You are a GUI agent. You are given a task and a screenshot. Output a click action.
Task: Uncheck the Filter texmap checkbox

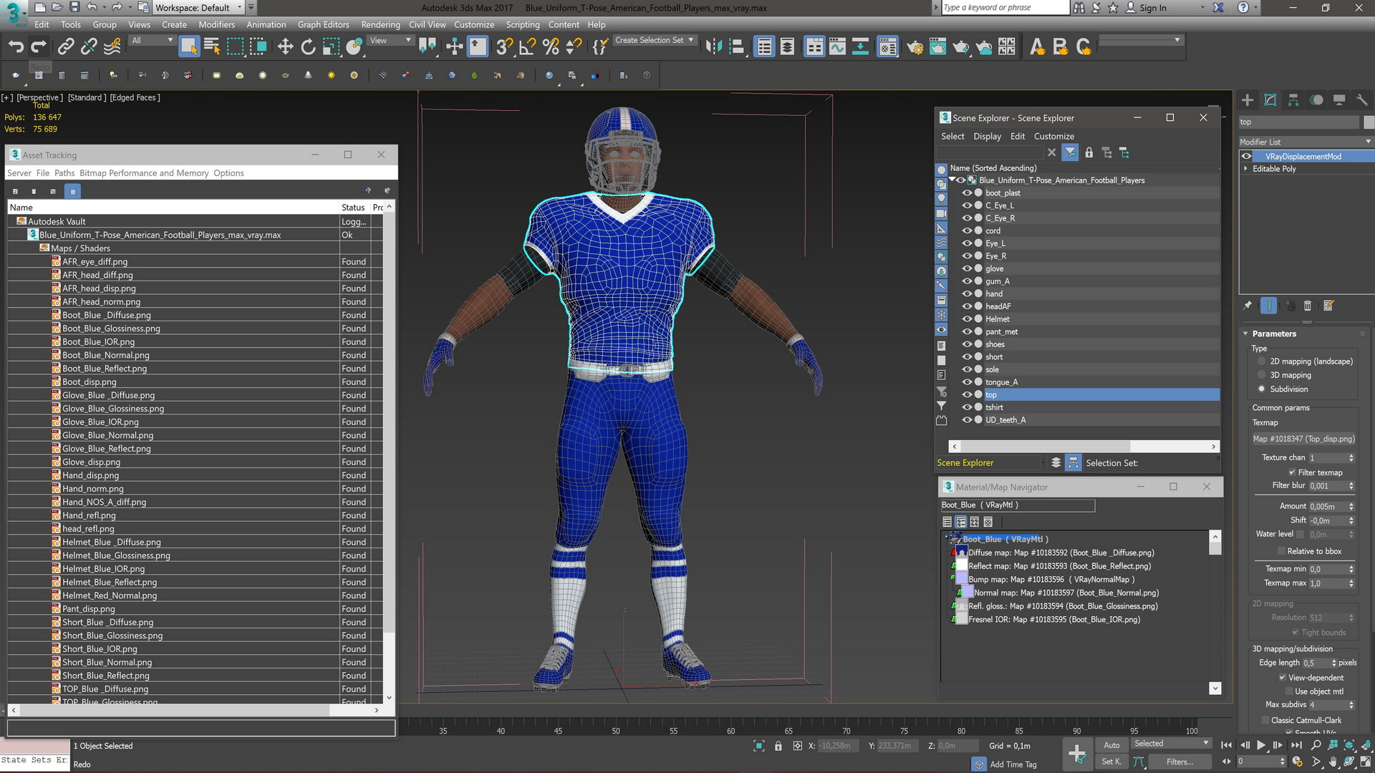coord(1292,472)
